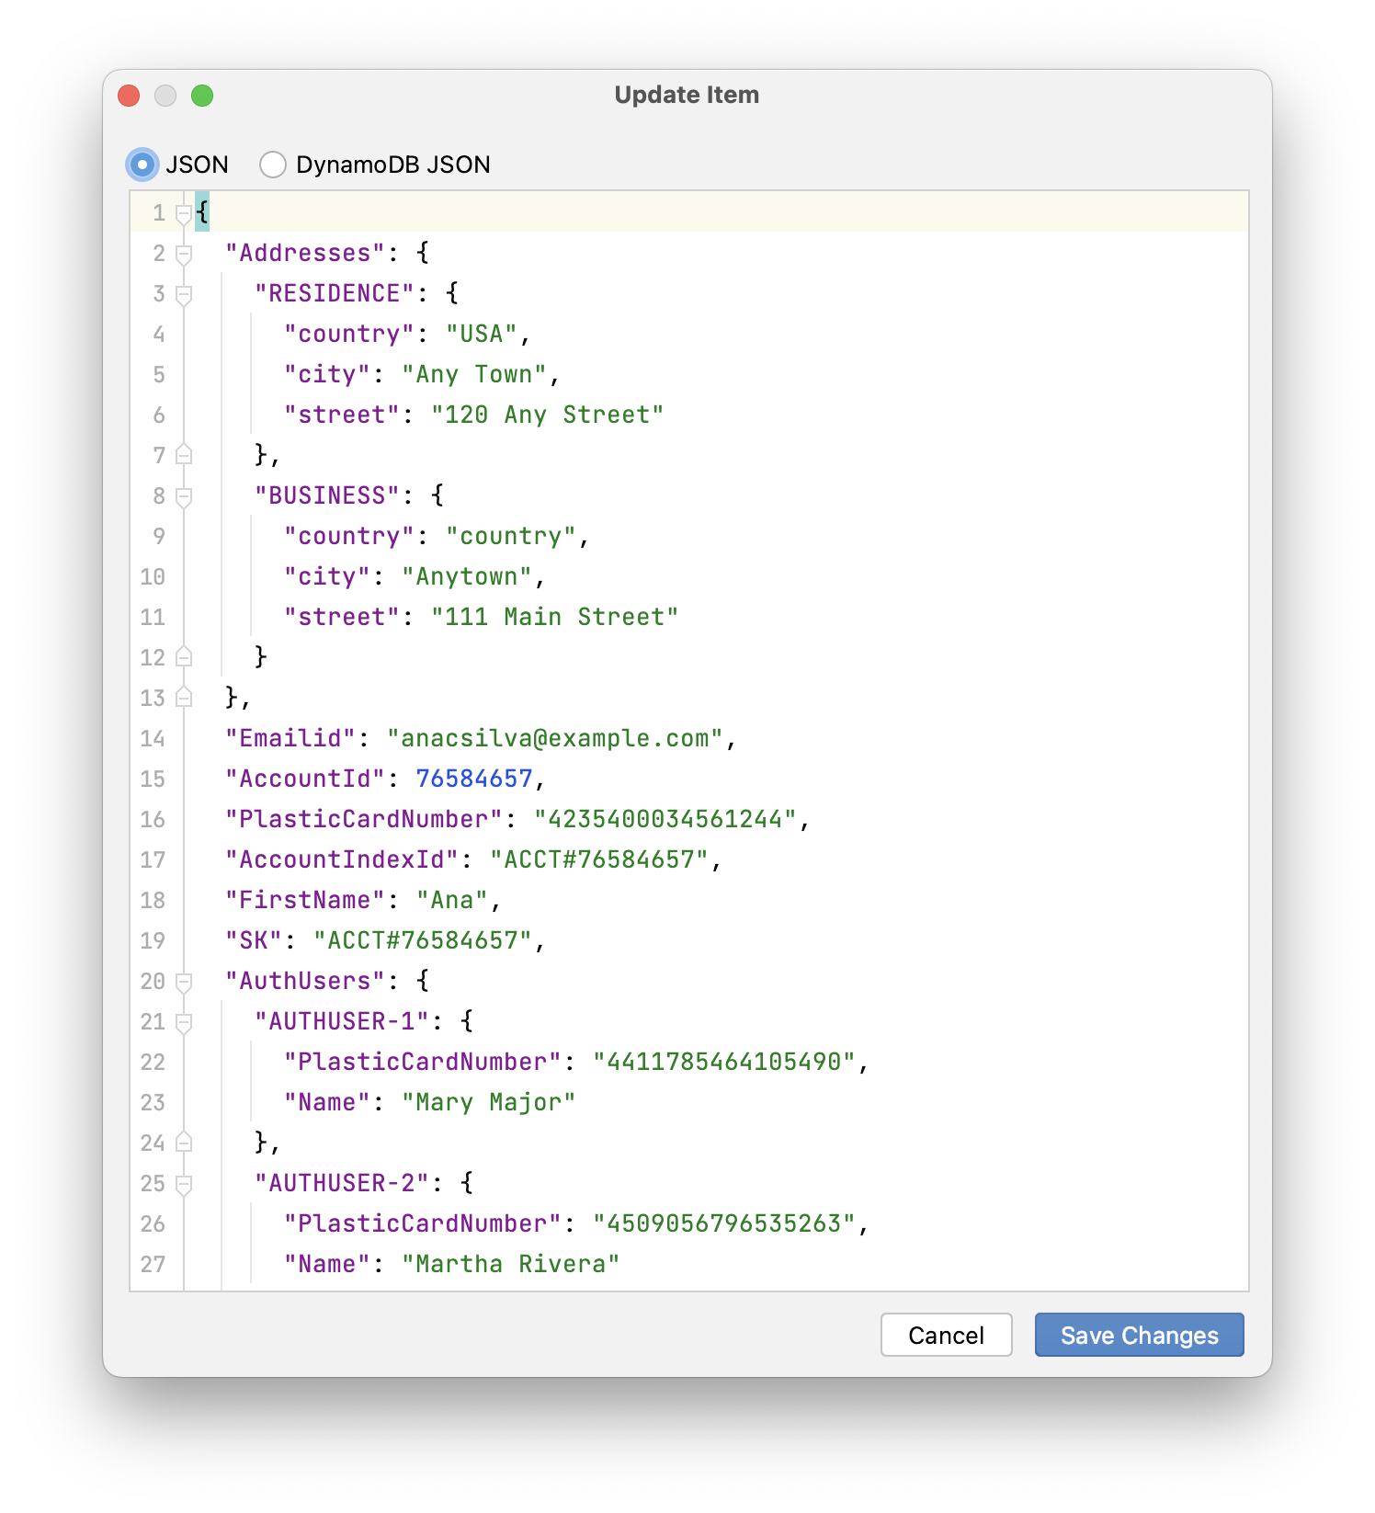Click the Save Changes button
Screen dimensions: 1375x1513
(x=1139, y=1335)
